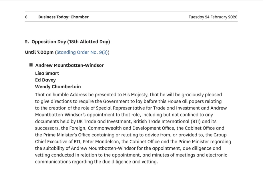
Task: Select the Opposition Day (18th Allotted Day) heading
Action: 71,42
